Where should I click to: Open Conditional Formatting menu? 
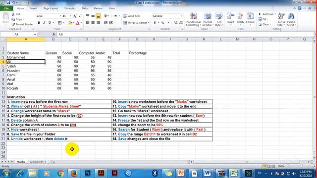(x=193, y=19)
